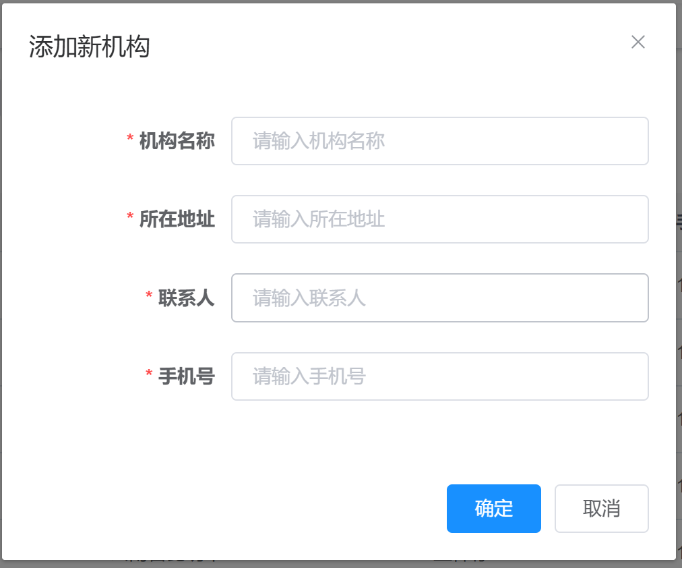Click the required asterisk beside 联系人

pos(149,296)
